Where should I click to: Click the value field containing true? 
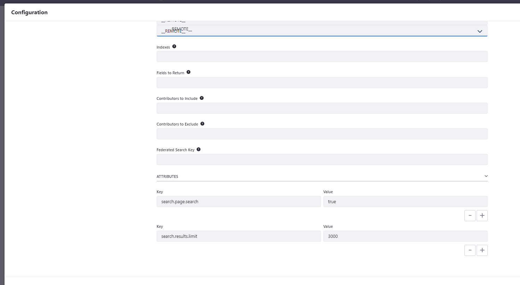[405, 201]
